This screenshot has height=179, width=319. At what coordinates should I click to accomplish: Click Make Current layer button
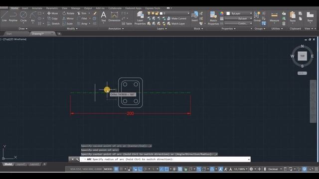pyautogui.click(x=176, y=18)
